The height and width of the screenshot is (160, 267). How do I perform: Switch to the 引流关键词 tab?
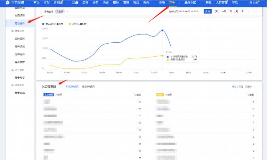coord(72,86)
